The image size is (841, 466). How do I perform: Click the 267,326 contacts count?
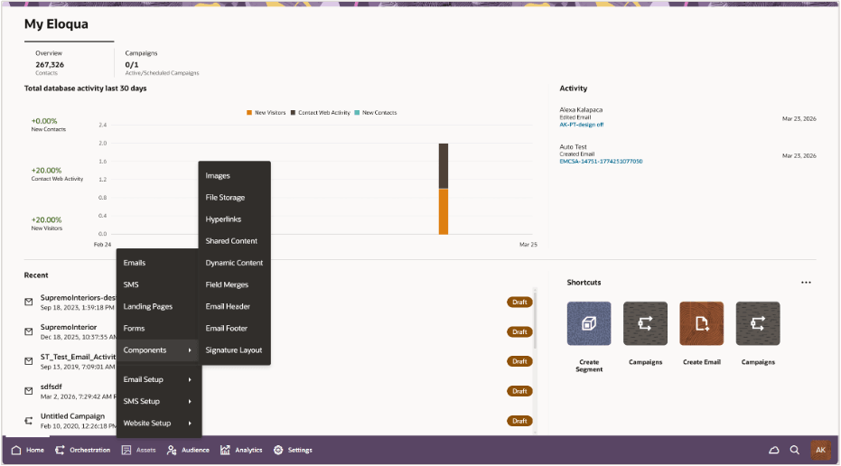[x=50, y=64]
